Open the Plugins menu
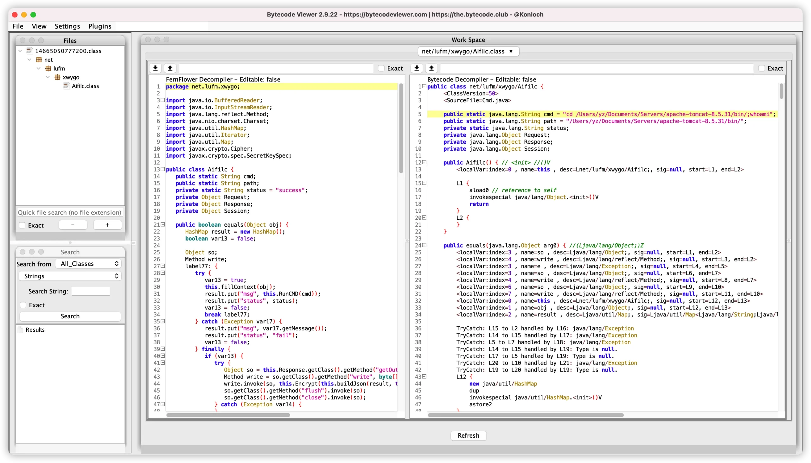 click(100, 26)
